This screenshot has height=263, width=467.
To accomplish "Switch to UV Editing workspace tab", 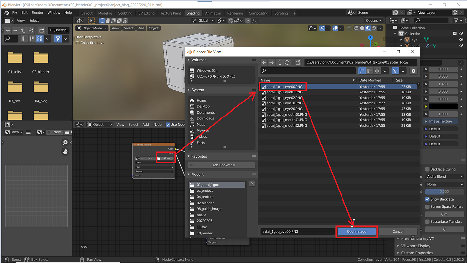I will [146, 13].
